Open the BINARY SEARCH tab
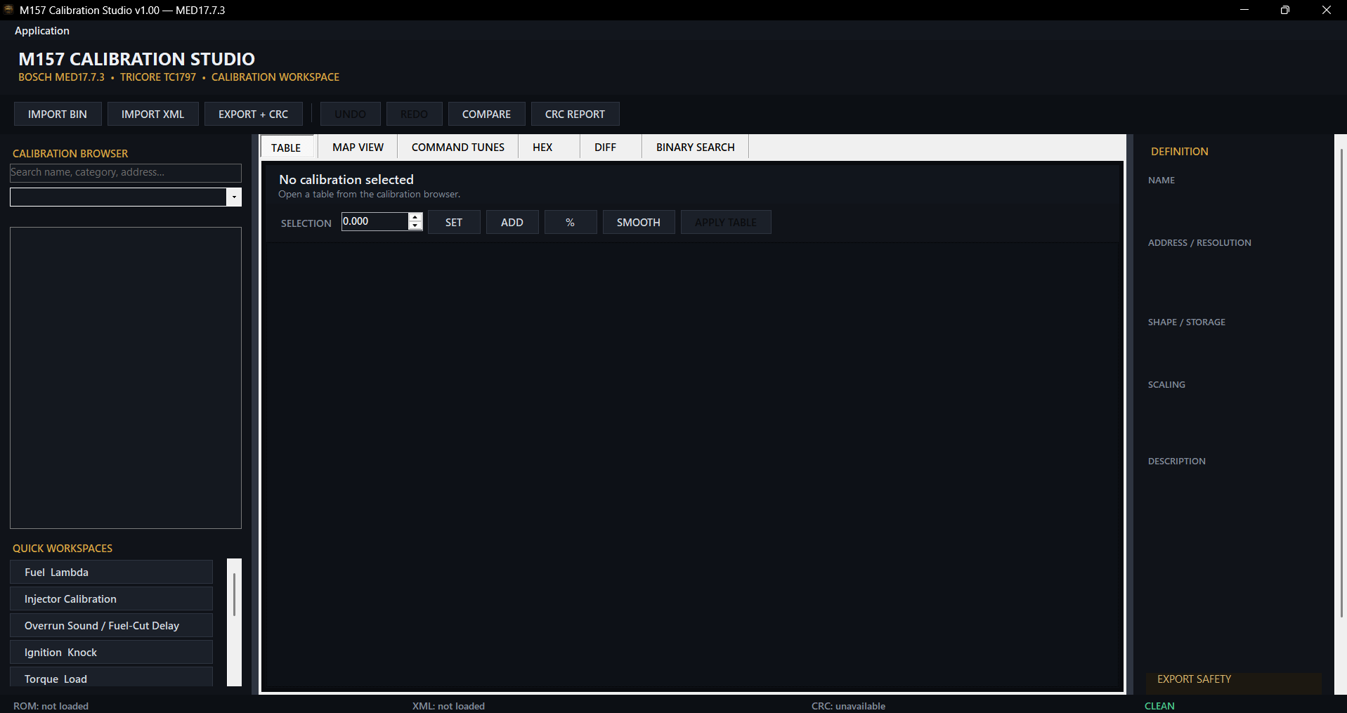1347x713 pixels. (696, 147)
